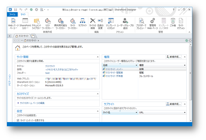Image resolution: width=206 pixels, height=140 pixels.
Task: Open the 名前 column dropdown in 権限
Action: pos(136,65)
